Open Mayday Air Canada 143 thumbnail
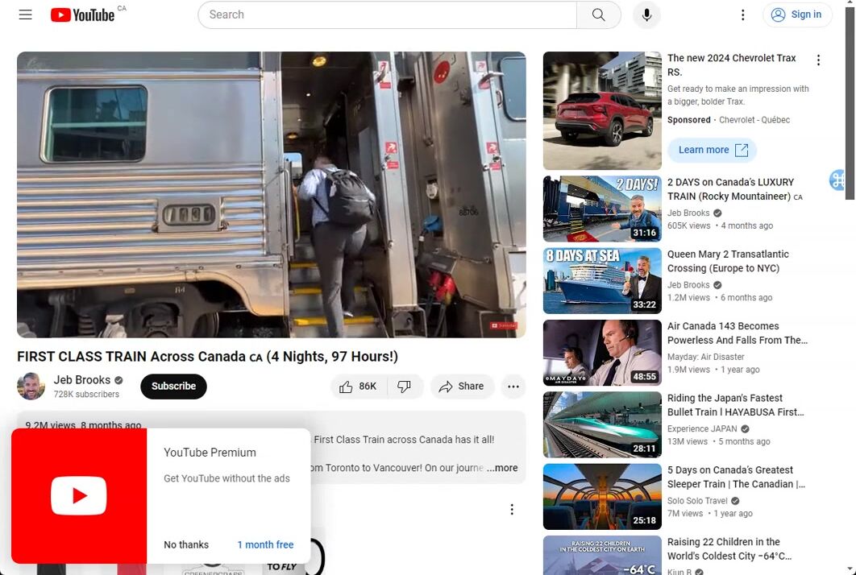 pyautogui.click(x=602, y=353)
